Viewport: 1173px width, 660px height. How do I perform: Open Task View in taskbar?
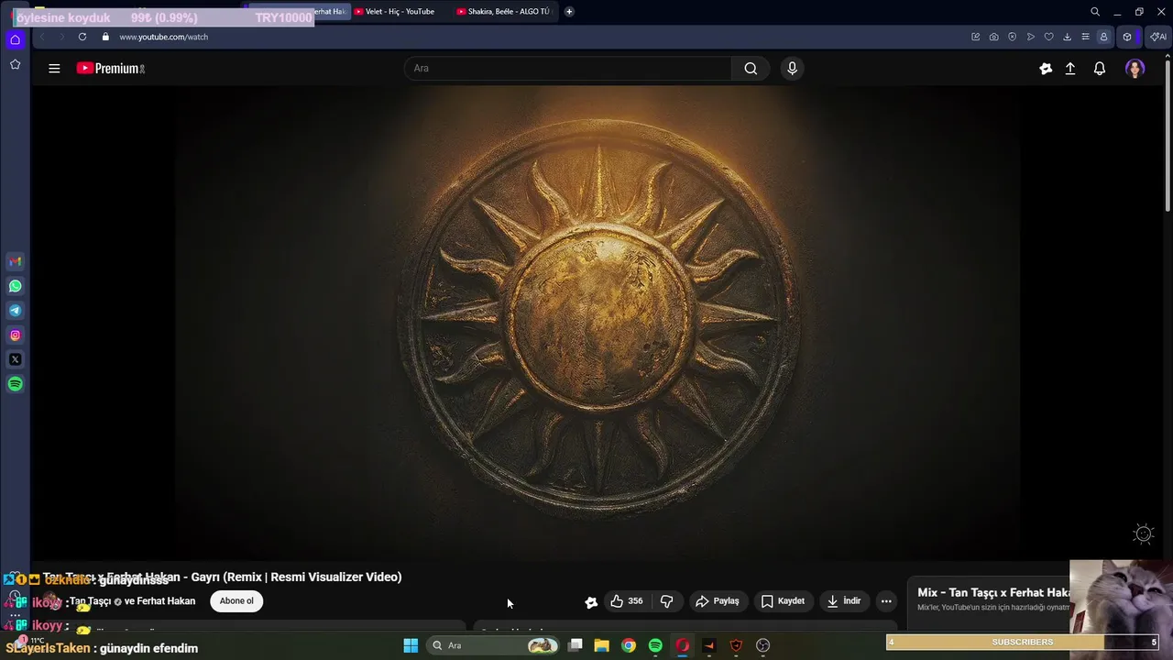576,645
